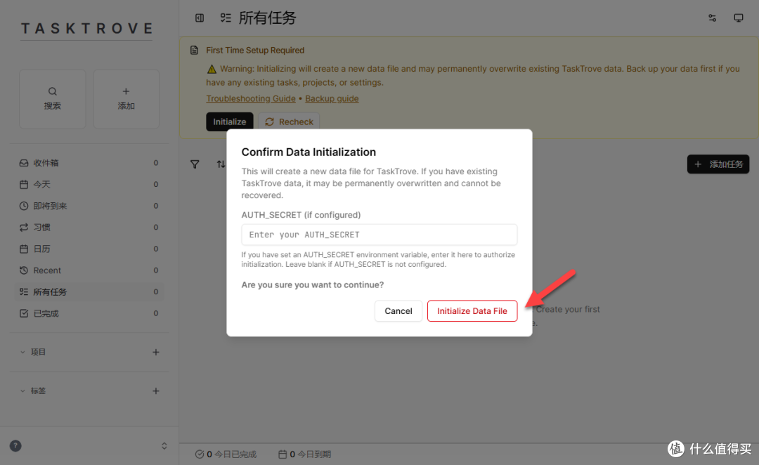Toggle the sidebar collapse icon
Viewport: 759px width, 465px height.
(x=200, y=18)
